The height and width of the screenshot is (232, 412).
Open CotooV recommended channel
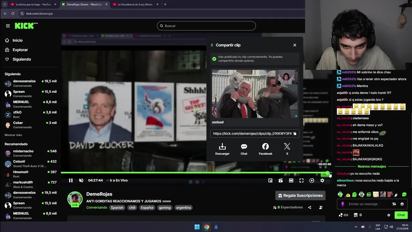pyautogui.click(x=31, y=164)
